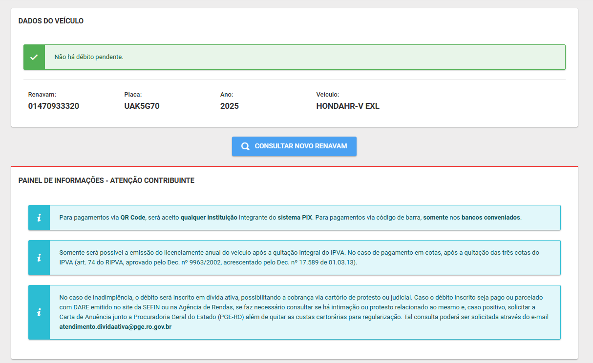Click the info icon beside the inadimplência notice
The height and width of the screenshot is (363, 593).
[x=39, y=312]
